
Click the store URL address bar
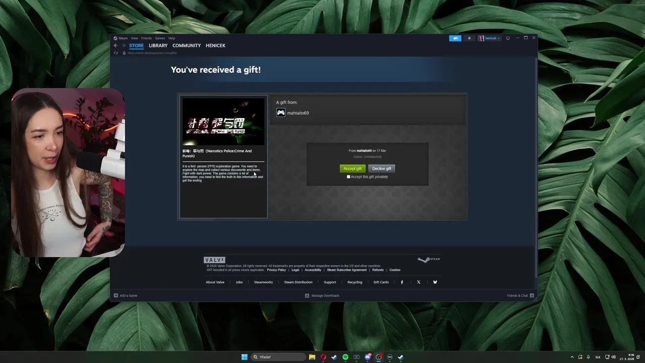click(152, 53)
